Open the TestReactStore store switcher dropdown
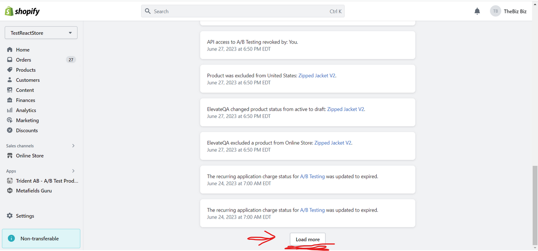Image resolution: width=538 pixels, height=251 pixels. point(41,33)
